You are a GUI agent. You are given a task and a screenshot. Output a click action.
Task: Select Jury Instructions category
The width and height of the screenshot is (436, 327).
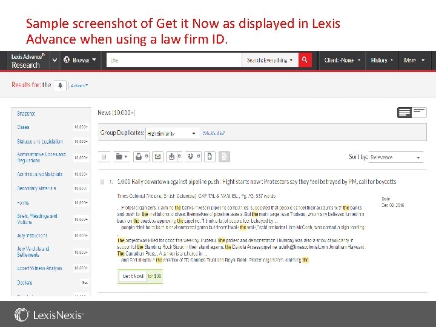32,236
